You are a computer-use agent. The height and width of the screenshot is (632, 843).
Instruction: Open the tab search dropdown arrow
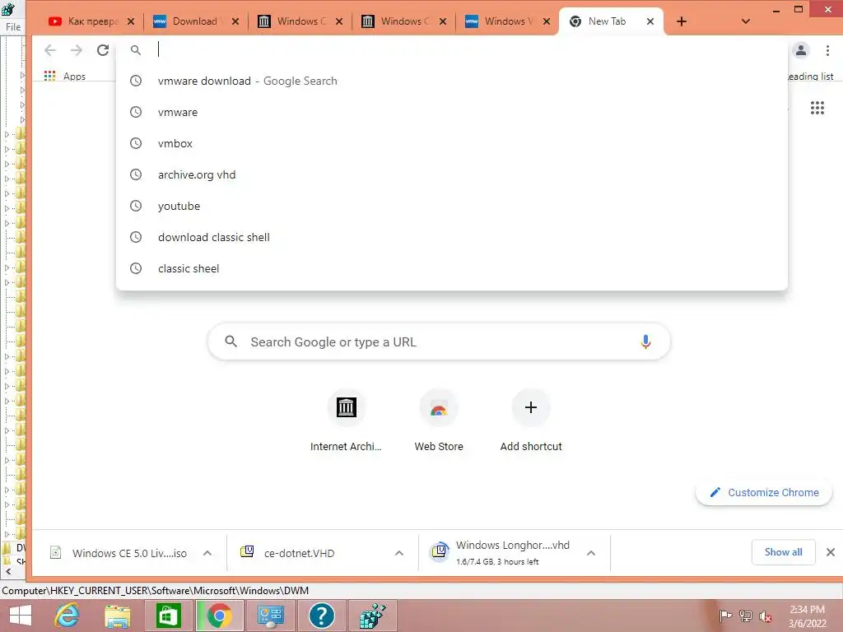tap(746, 21)
